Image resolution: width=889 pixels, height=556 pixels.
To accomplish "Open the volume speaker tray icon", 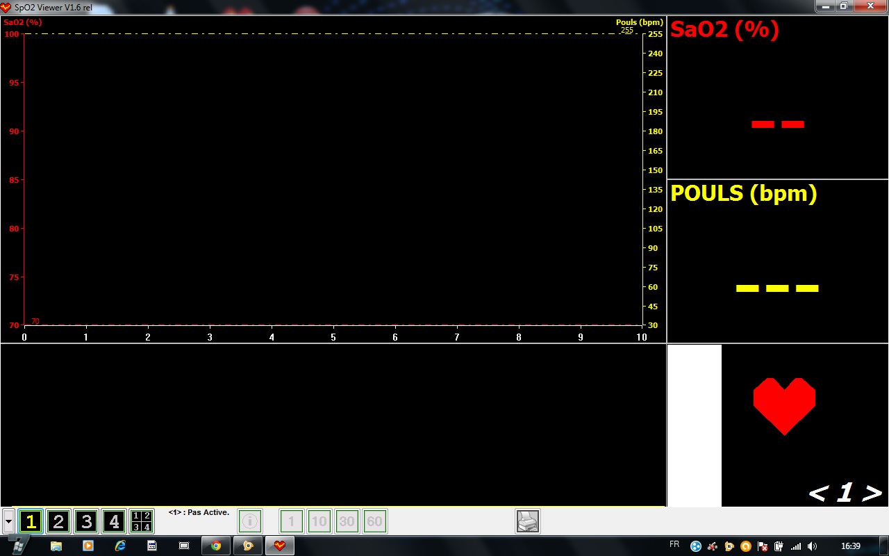I will (813, 546).
